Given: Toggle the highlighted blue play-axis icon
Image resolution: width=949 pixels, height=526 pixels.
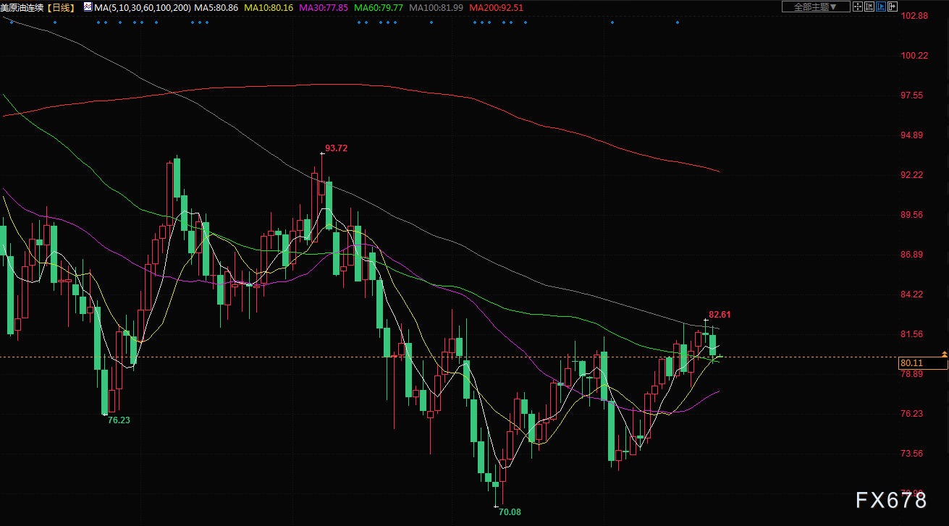Looking at the screenshot, I should 881,7.
